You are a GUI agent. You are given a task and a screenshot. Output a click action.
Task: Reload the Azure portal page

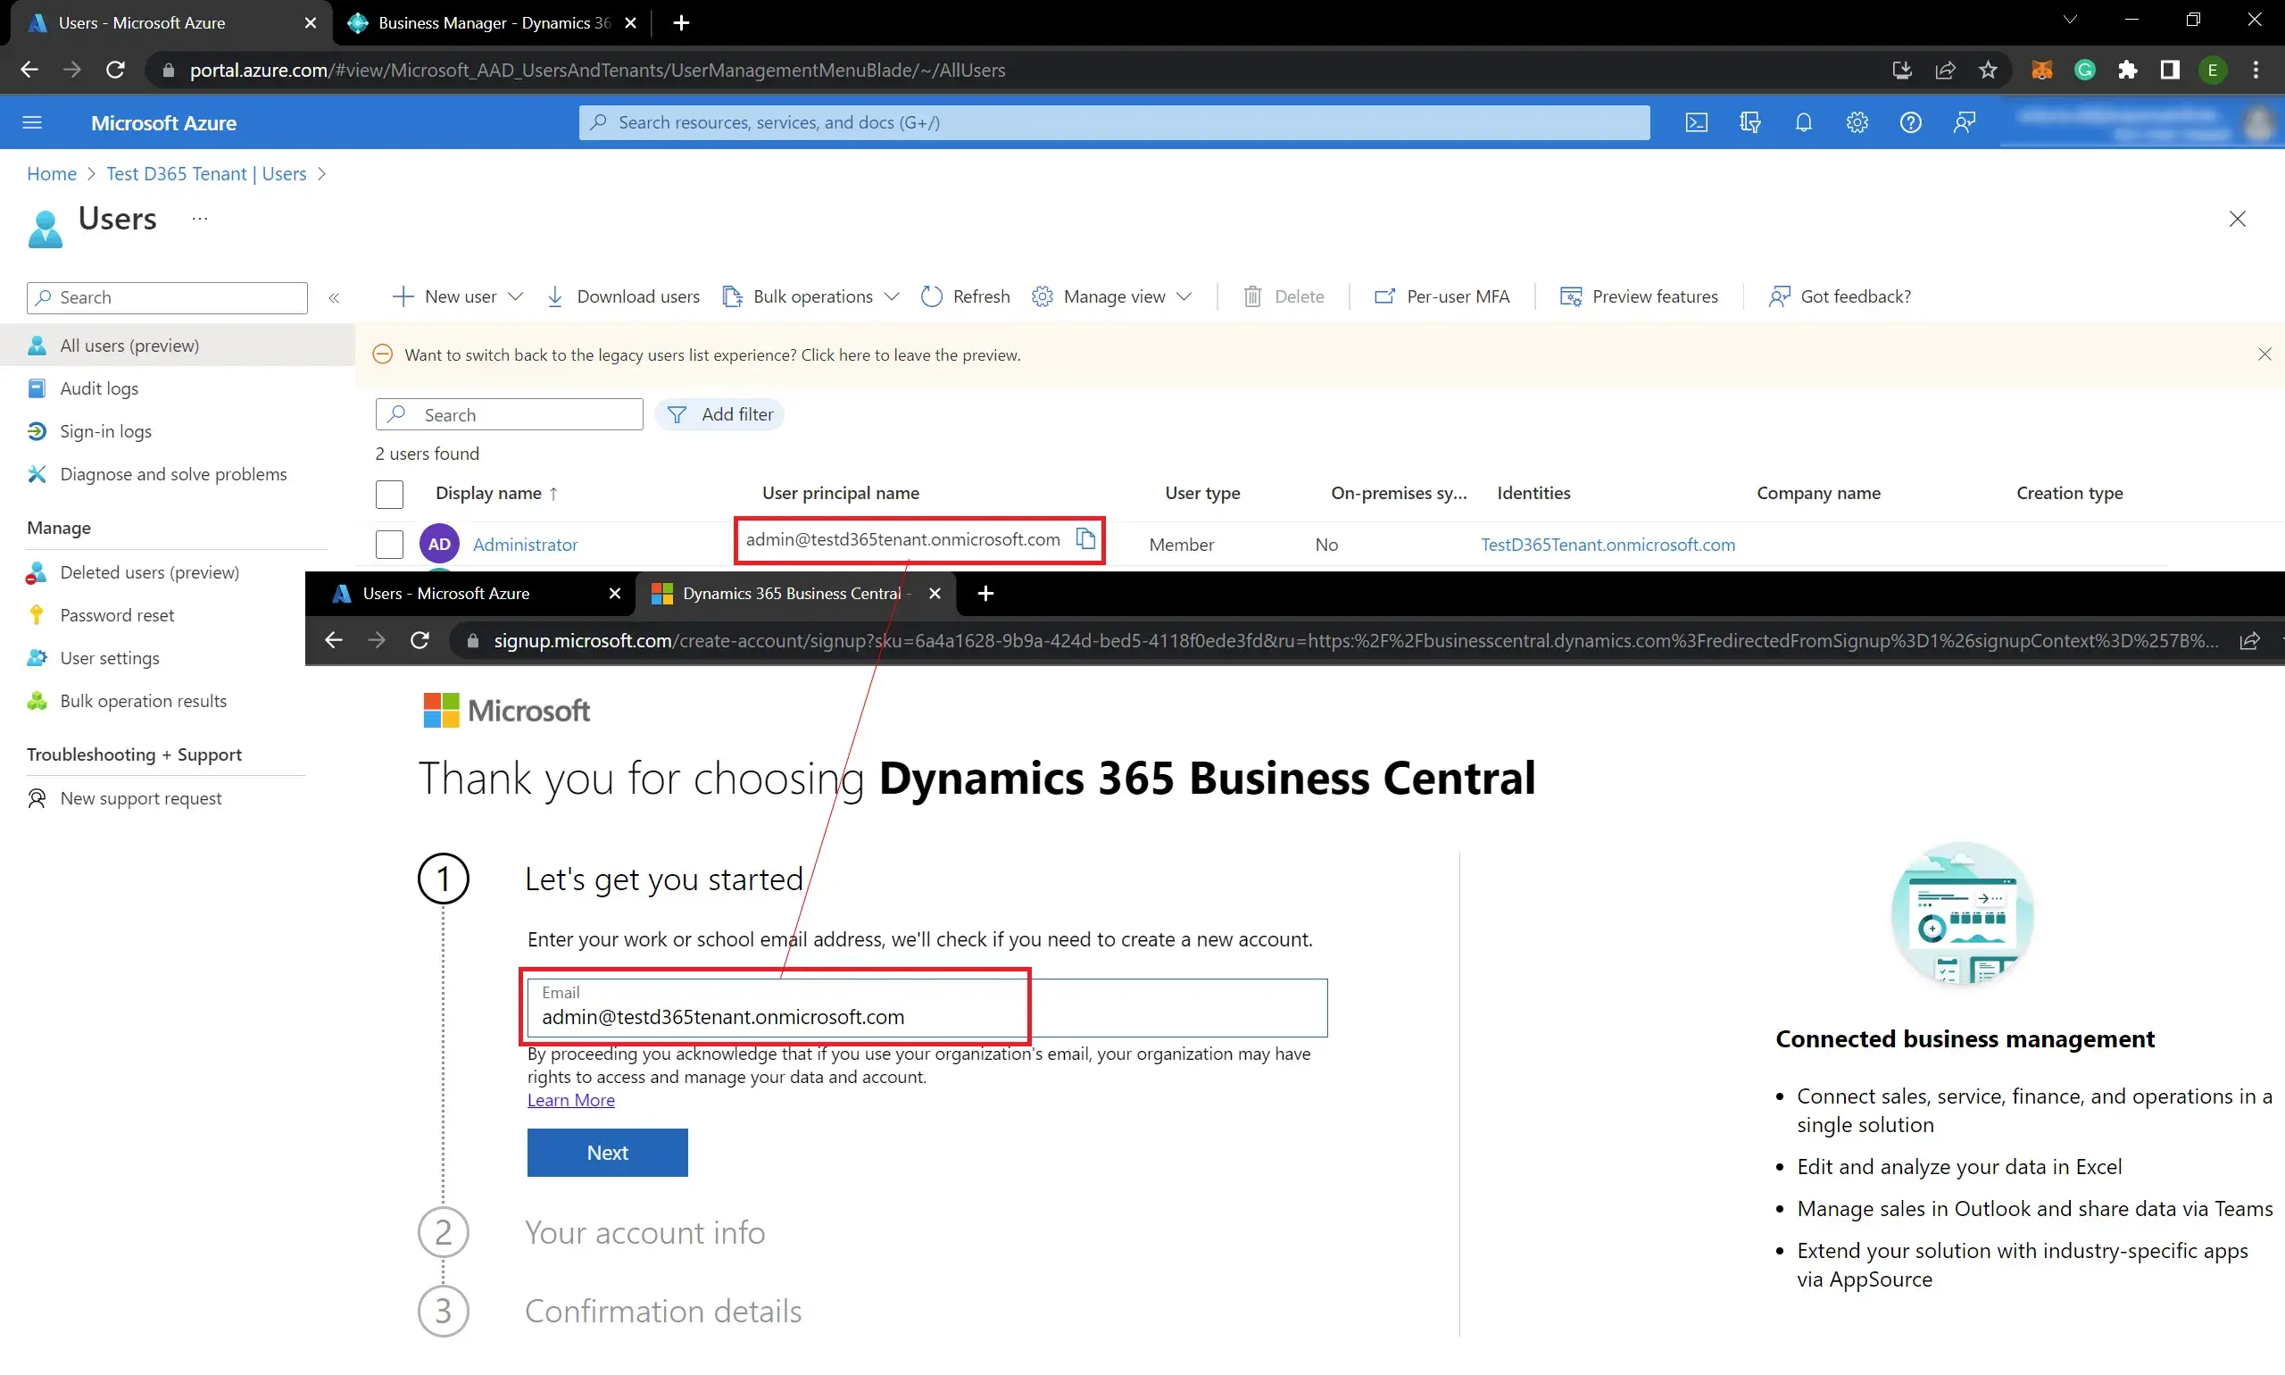coord(115,70)
